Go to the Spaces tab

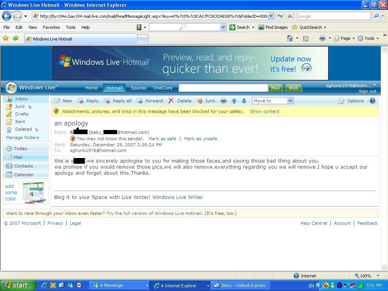click(138, 88)
